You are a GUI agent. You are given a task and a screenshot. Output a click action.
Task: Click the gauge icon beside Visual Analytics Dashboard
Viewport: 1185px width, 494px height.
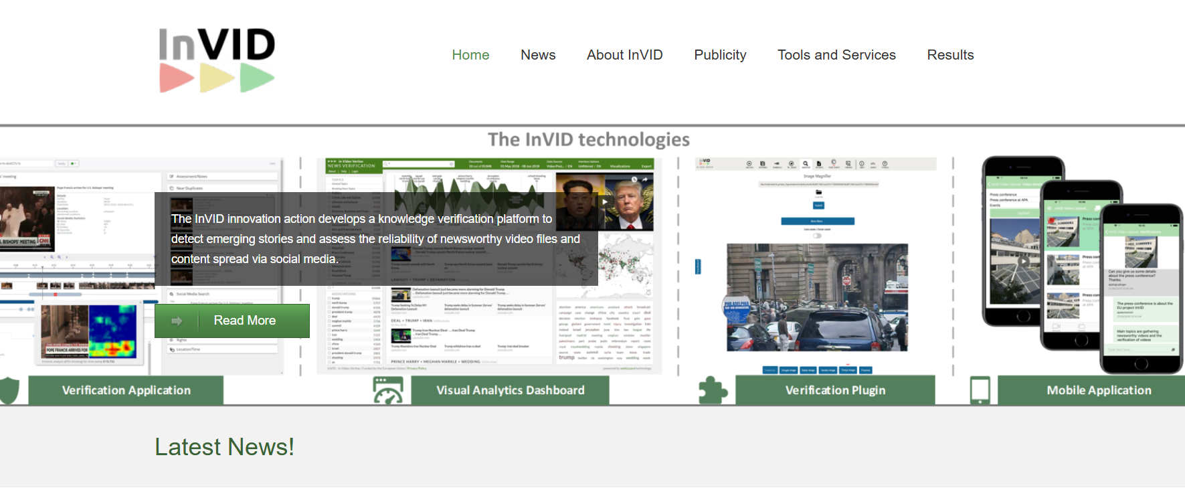coord(388,390)
